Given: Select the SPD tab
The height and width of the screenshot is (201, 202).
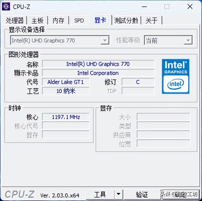Looking at the screenshot, I should pos(79,20).
